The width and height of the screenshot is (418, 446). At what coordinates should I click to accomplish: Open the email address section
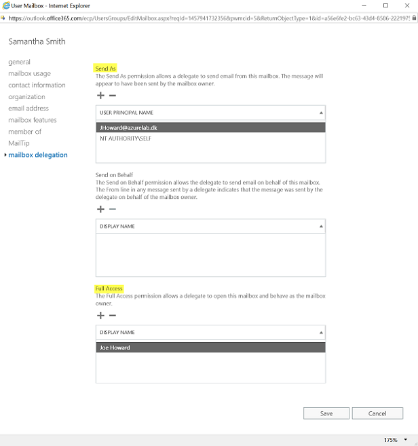tap(28, 109)
